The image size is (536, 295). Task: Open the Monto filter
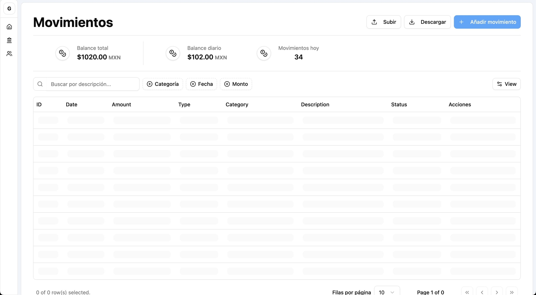click(x=236, y=84)
